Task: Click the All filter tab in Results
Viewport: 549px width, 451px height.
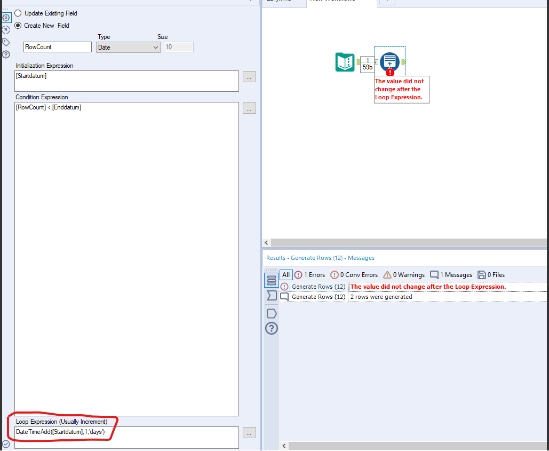Action: pyautogui.click(x=285, y=274)
